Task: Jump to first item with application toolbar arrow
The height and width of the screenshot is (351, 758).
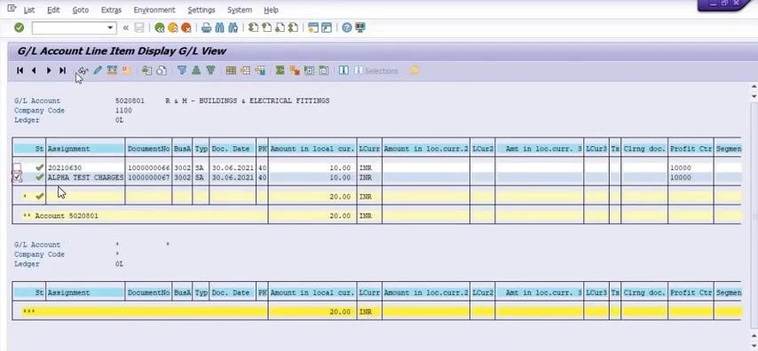Action: coord(20,71)
